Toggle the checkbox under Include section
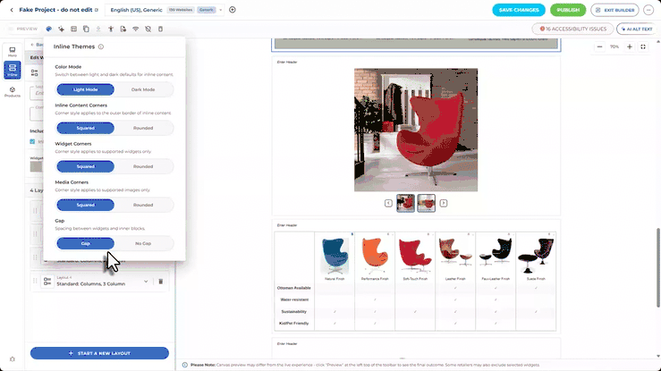Viewport: 661px width, 371px height. [32, 141]
